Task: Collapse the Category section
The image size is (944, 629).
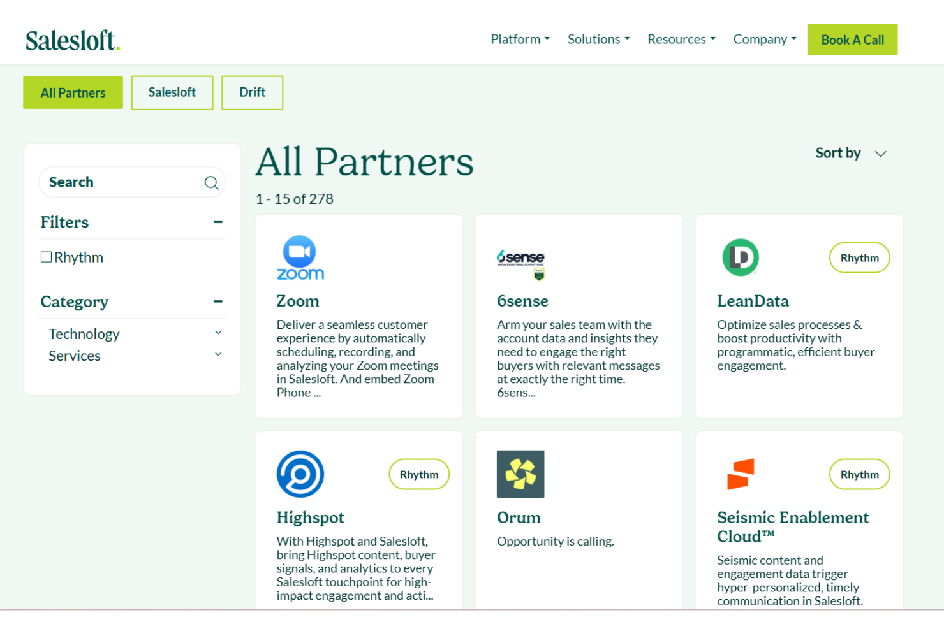Action: (218, 301)
